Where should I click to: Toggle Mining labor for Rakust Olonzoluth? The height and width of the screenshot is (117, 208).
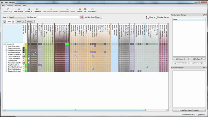tap(29, 63)
